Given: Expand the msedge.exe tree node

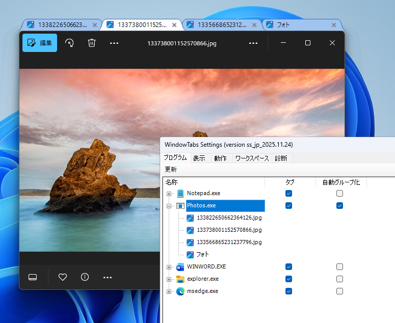Looking at the screenshot, I should pyautogui.click(x=169, y=291).
